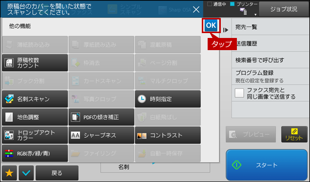Open the ドロップアウトカラー dropout color setting

[35, 135]
